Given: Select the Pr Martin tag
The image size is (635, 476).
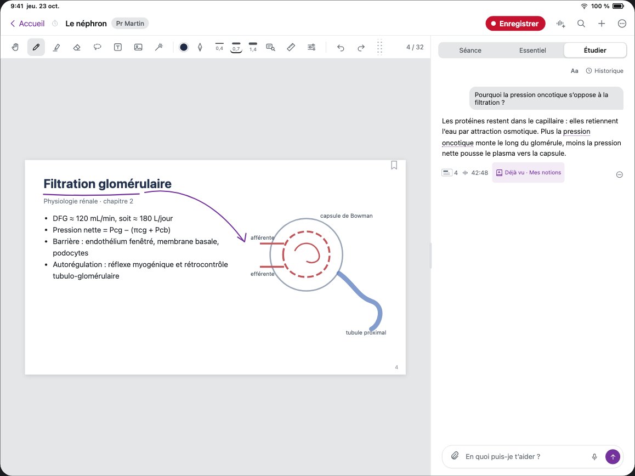Looking at the screenshot, I should (x=130, y=24).
